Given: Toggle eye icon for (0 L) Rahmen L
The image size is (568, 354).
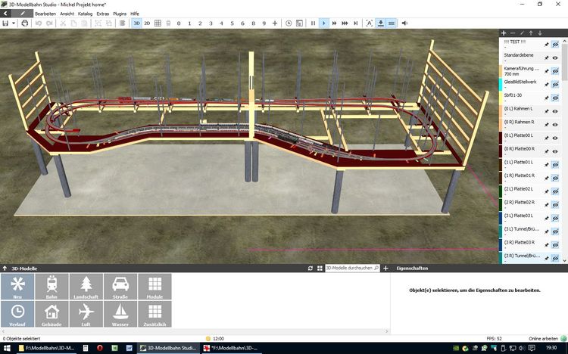Looking at the screenshot, I should pos(554,111).
